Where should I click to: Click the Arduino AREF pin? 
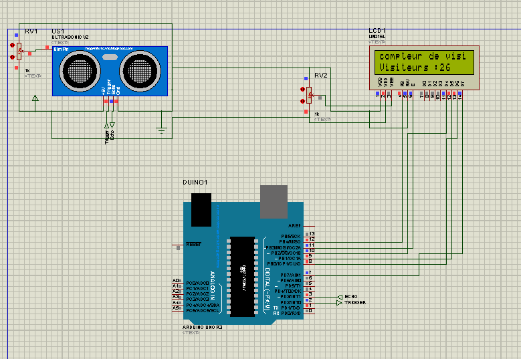click(296, 226)
